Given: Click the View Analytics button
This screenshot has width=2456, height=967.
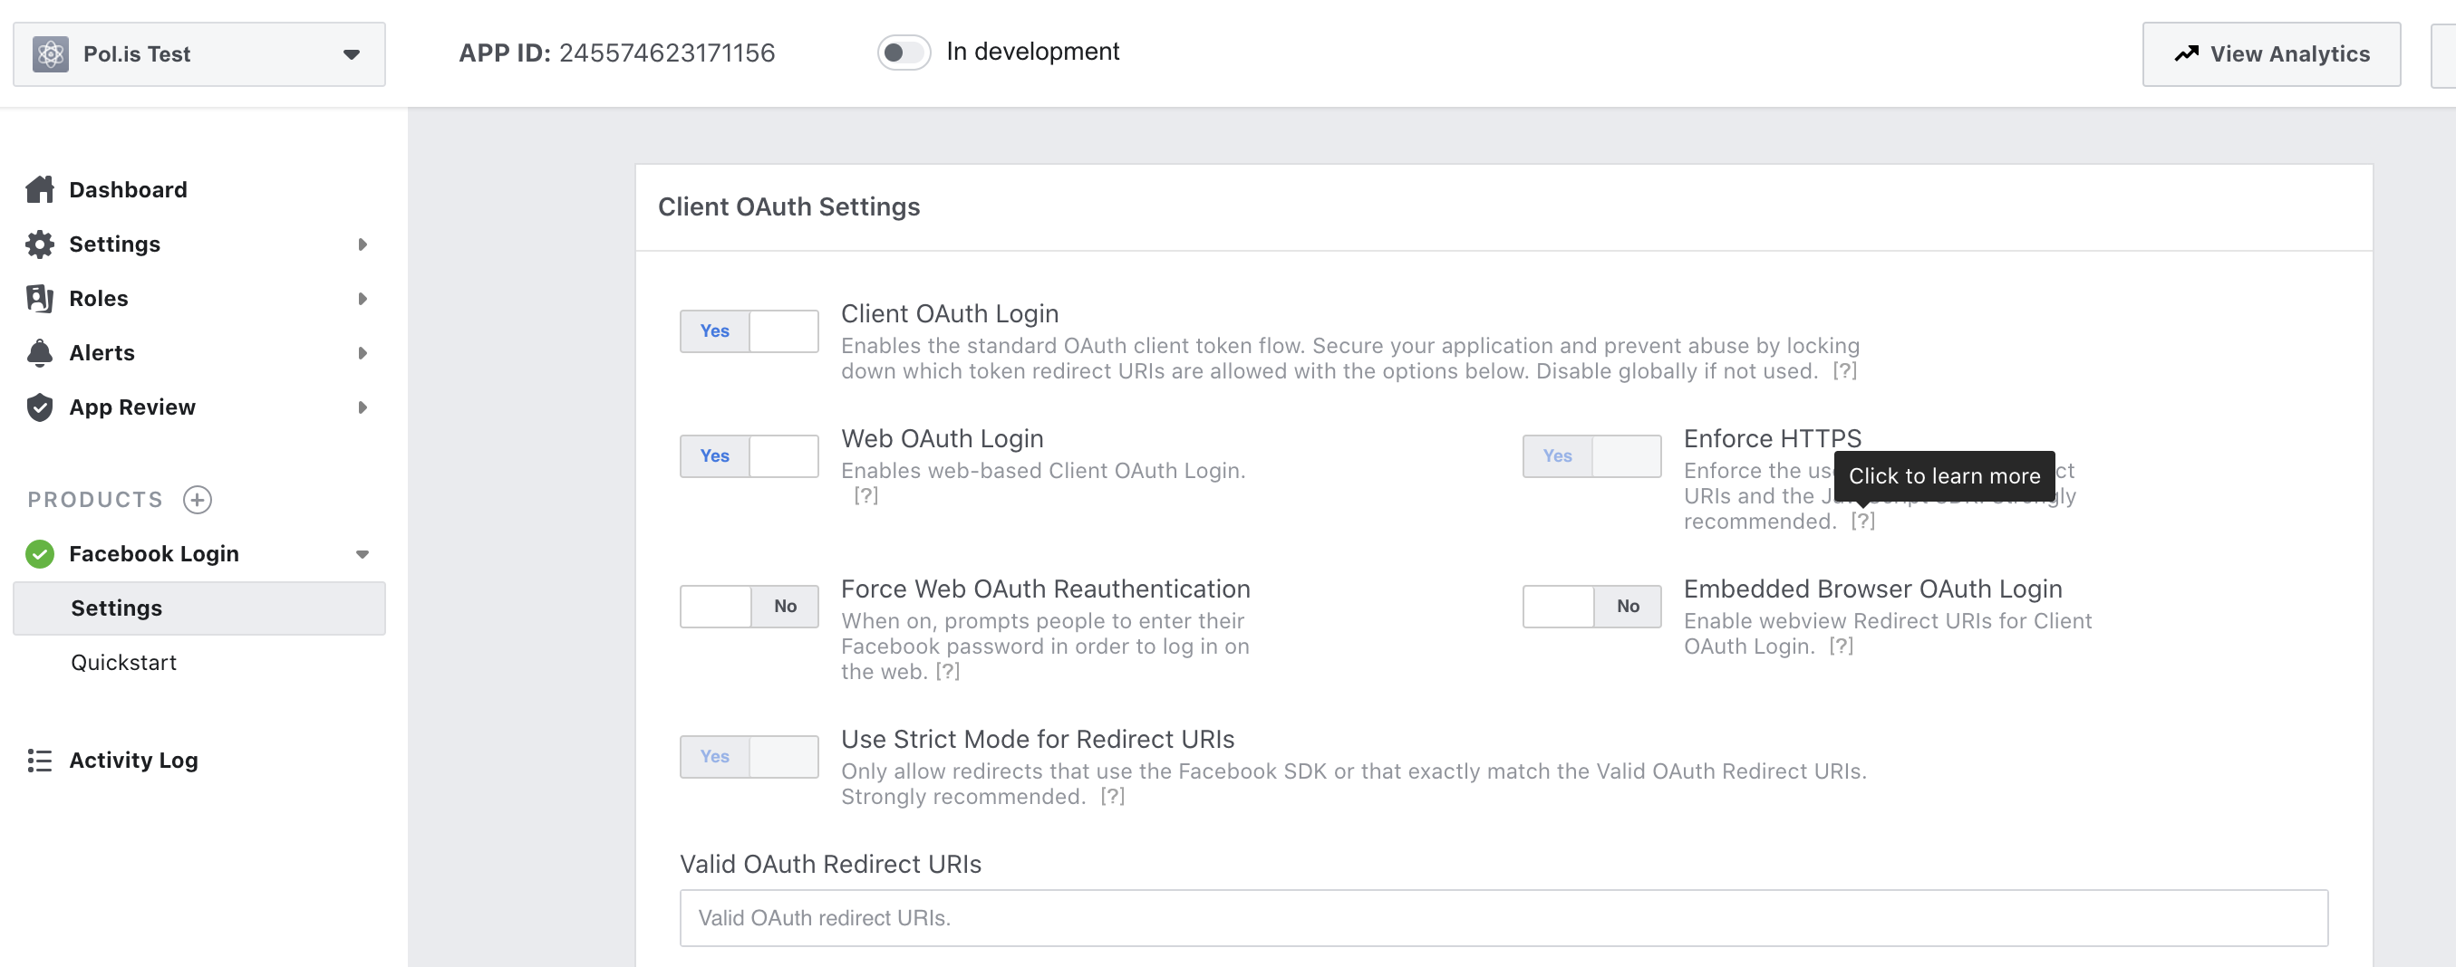Looking at the screenshot, I should pos(2271,54).
